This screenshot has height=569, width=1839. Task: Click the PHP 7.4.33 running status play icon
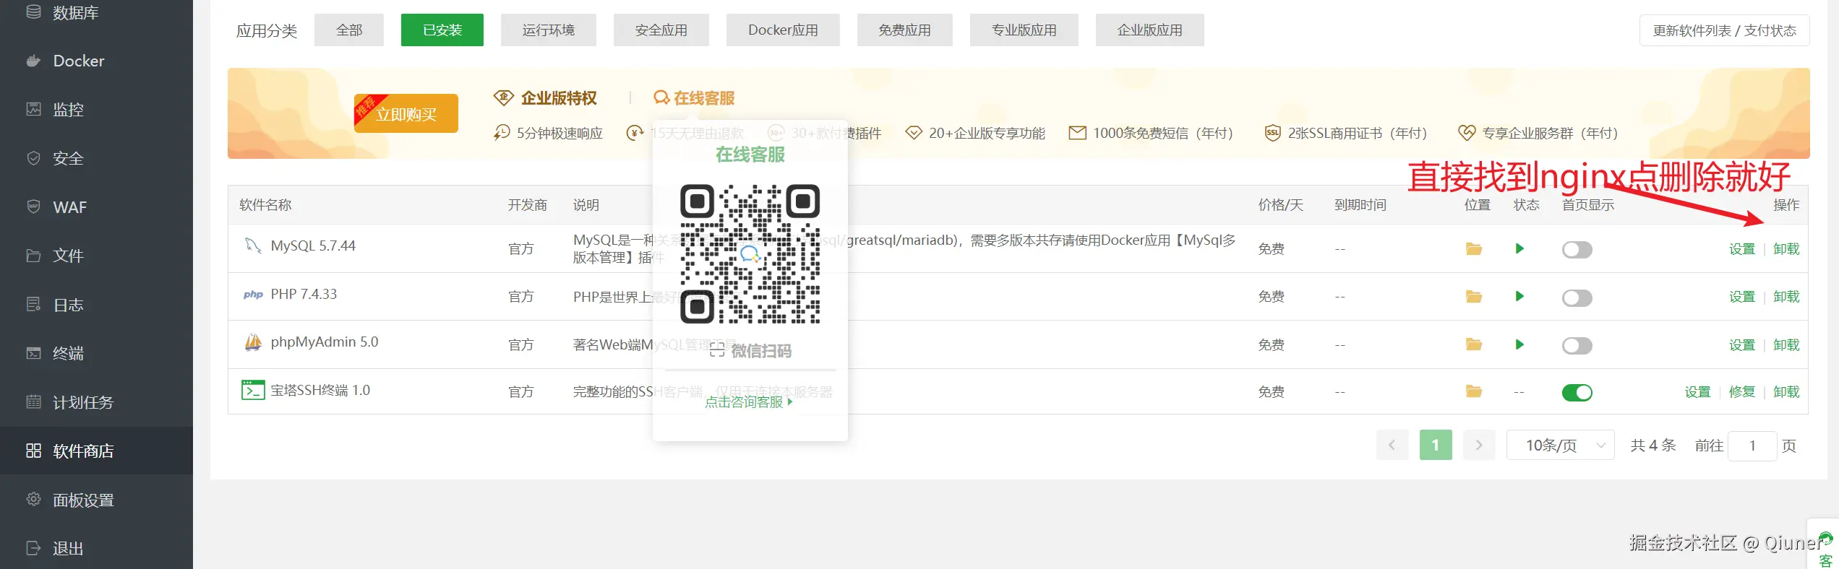click(1519, 296)
